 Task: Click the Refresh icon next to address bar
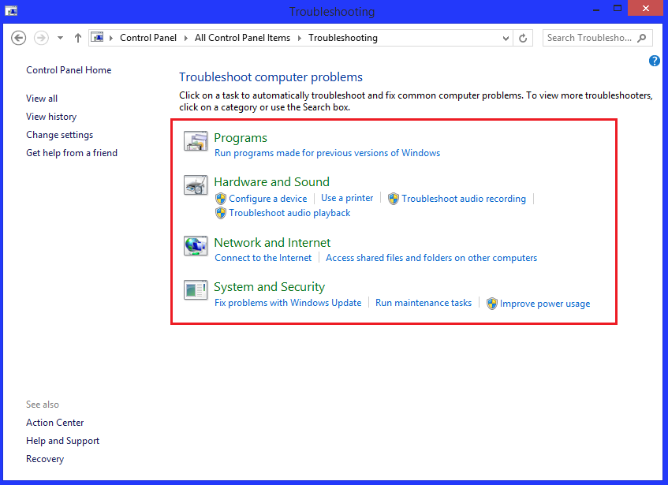tap(523, 37)
